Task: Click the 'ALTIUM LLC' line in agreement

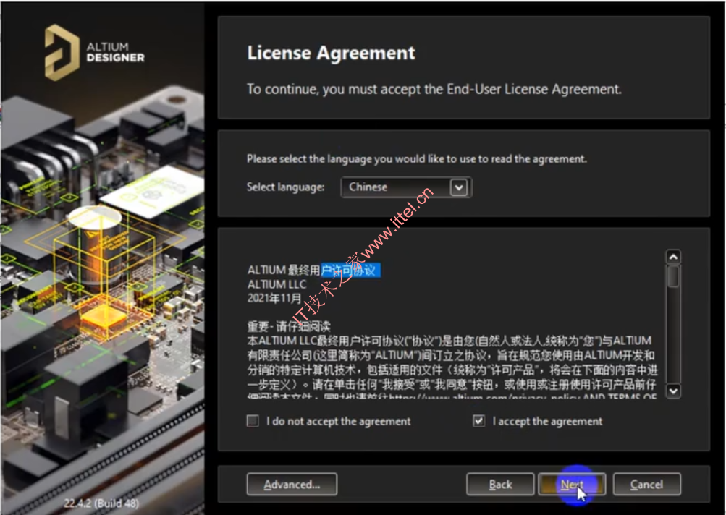Action: (x=277, y=284)
